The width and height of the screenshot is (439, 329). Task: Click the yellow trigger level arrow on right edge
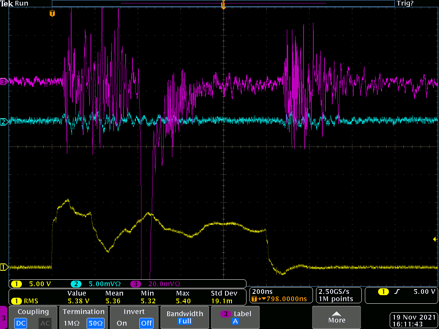pos(436,239)
